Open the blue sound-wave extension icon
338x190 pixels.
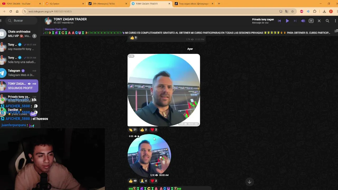point(308,11)
